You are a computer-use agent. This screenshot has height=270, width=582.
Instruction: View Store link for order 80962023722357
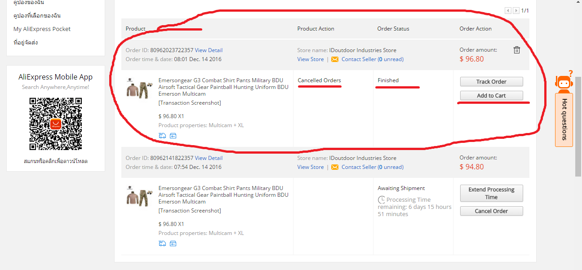311,59
